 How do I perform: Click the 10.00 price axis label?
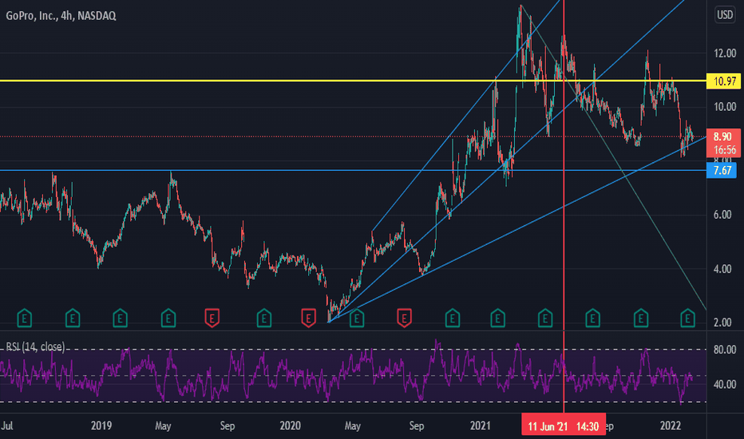coord(725,107)
